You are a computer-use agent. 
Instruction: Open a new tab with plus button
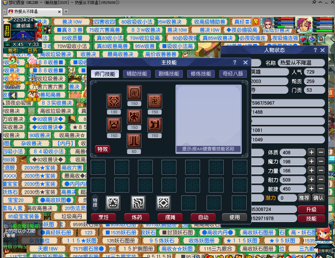pyautogui.click(x=66, y=11)
